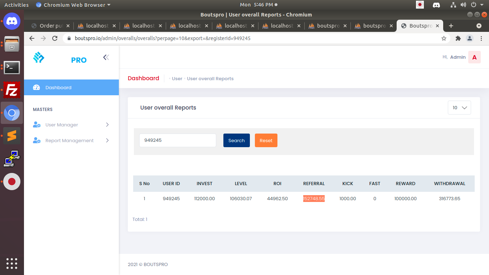Open a new browser tab

pos(451,26)
